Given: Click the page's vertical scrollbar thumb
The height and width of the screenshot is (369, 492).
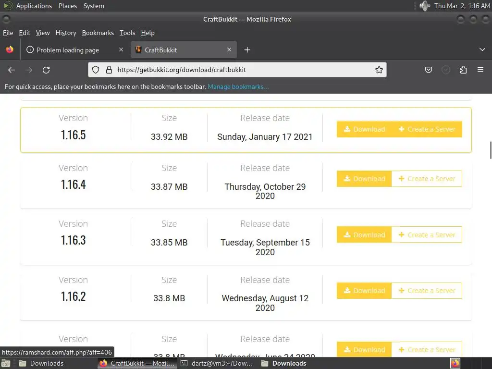Looking at the screenshot, I should coord(491,150).
